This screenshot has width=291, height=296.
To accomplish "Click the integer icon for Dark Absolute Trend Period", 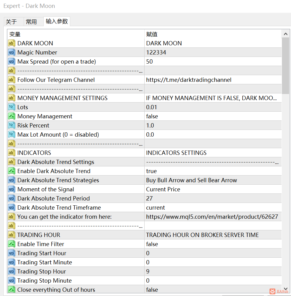I will tap(11, 198).
